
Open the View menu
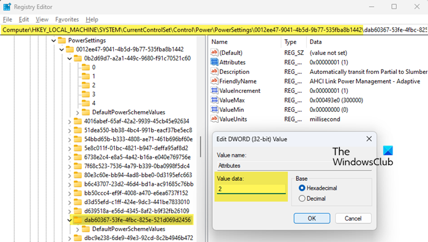click(42, 20)
